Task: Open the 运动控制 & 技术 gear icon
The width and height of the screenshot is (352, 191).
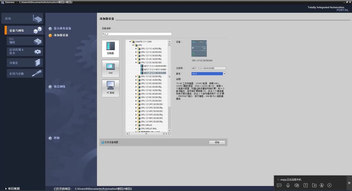Action: (37, 52)
